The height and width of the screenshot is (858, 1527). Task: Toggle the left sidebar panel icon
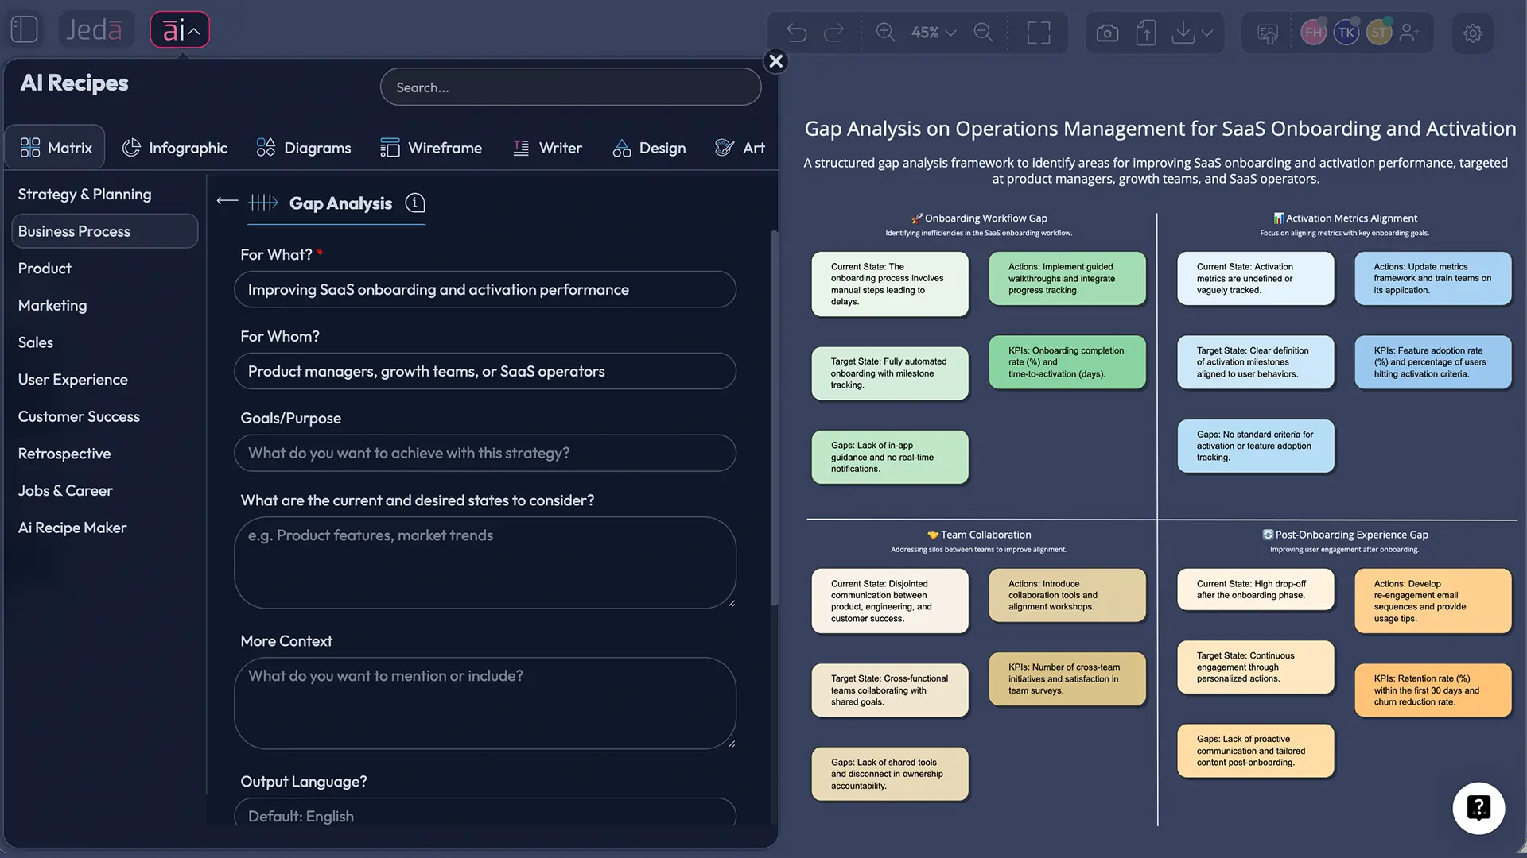(24, 29)
